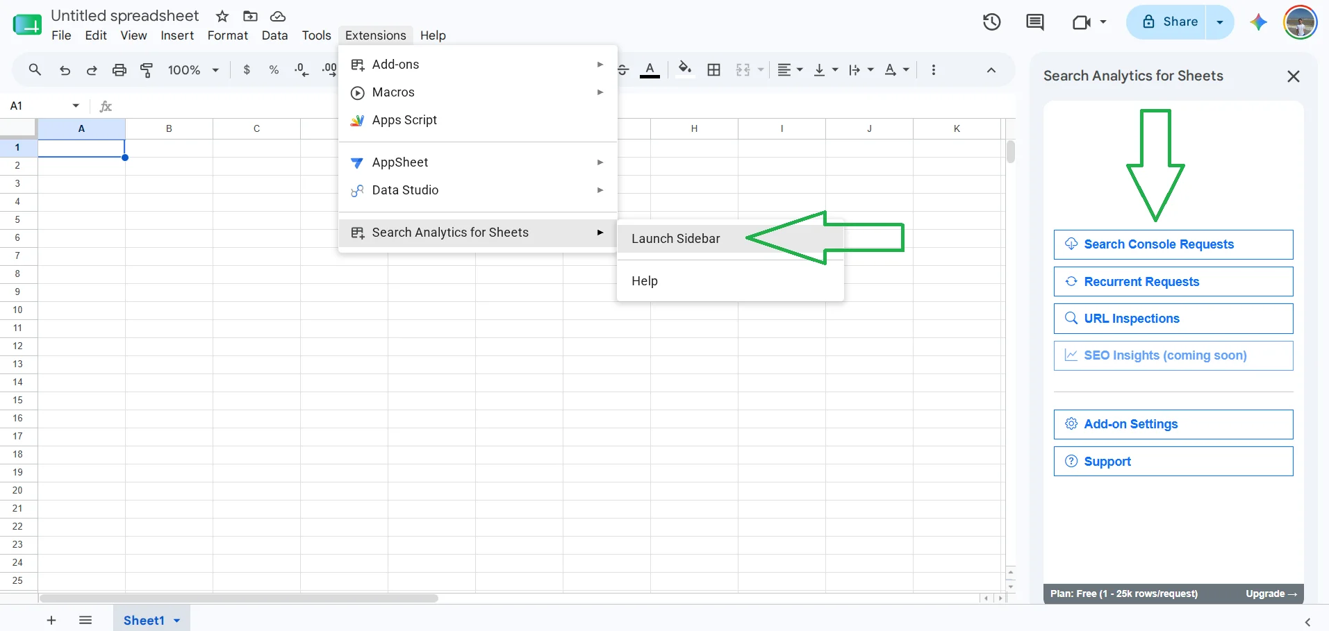Click Upgrade link in plan bar
The height and width of the screenshot is (631, 1329).
tap(1271, 594)
